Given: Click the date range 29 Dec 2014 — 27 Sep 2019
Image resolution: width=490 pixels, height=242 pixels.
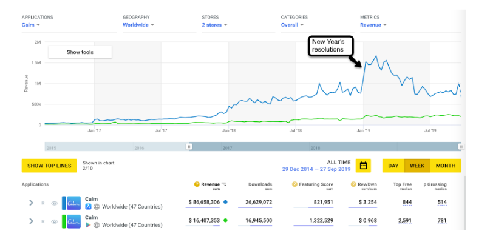Looking at the screenshot, I should coord(316,169).
